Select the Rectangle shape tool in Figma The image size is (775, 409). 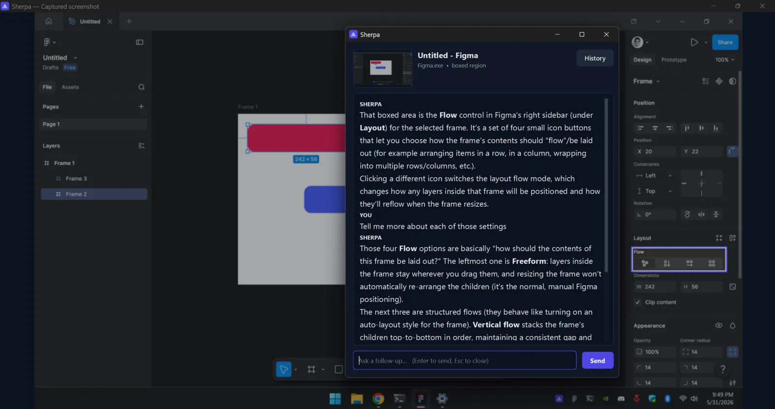(339, 369)
